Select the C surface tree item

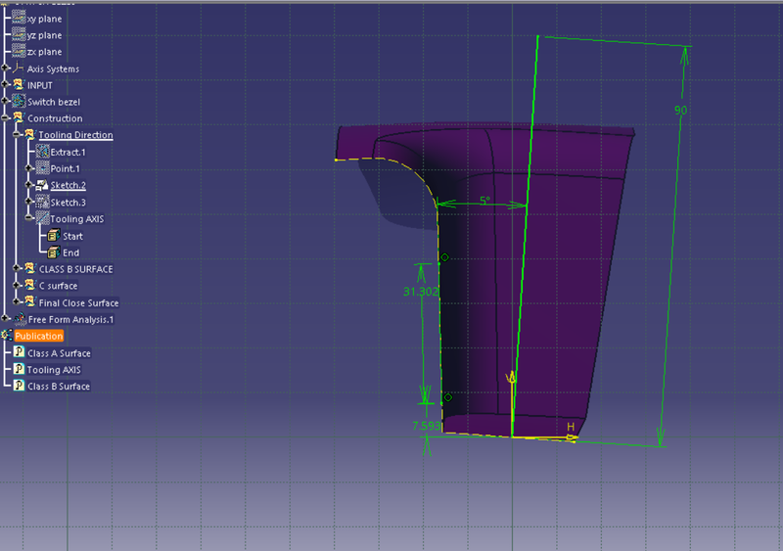pyautogui.click(x=58, y=286)
